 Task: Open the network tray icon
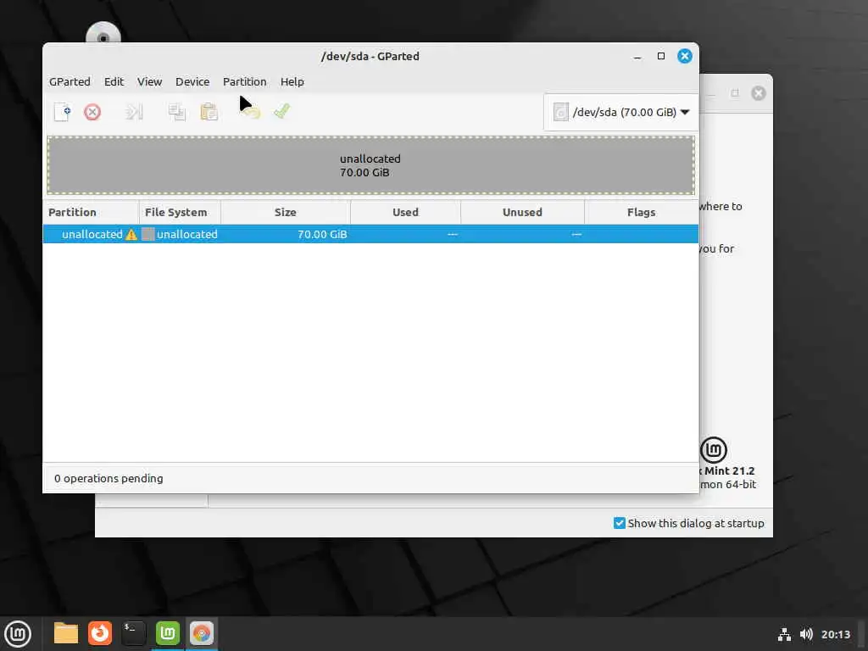(784, 635)
